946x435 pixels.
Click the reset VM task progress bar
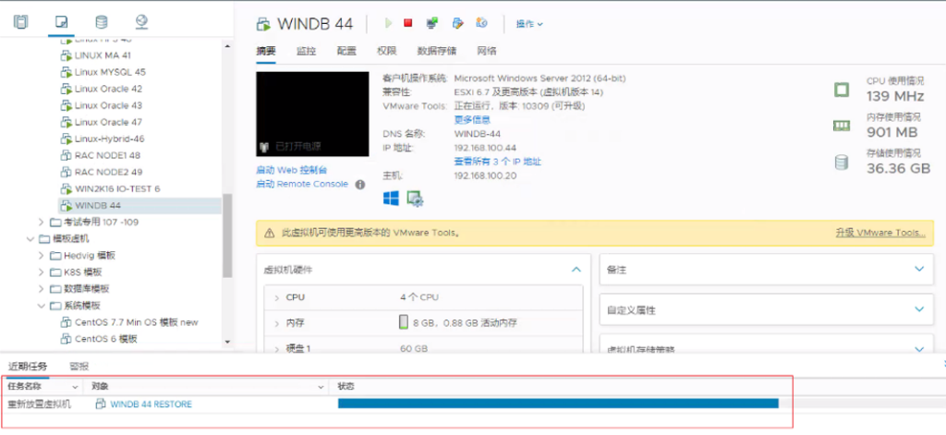(558, 404)
